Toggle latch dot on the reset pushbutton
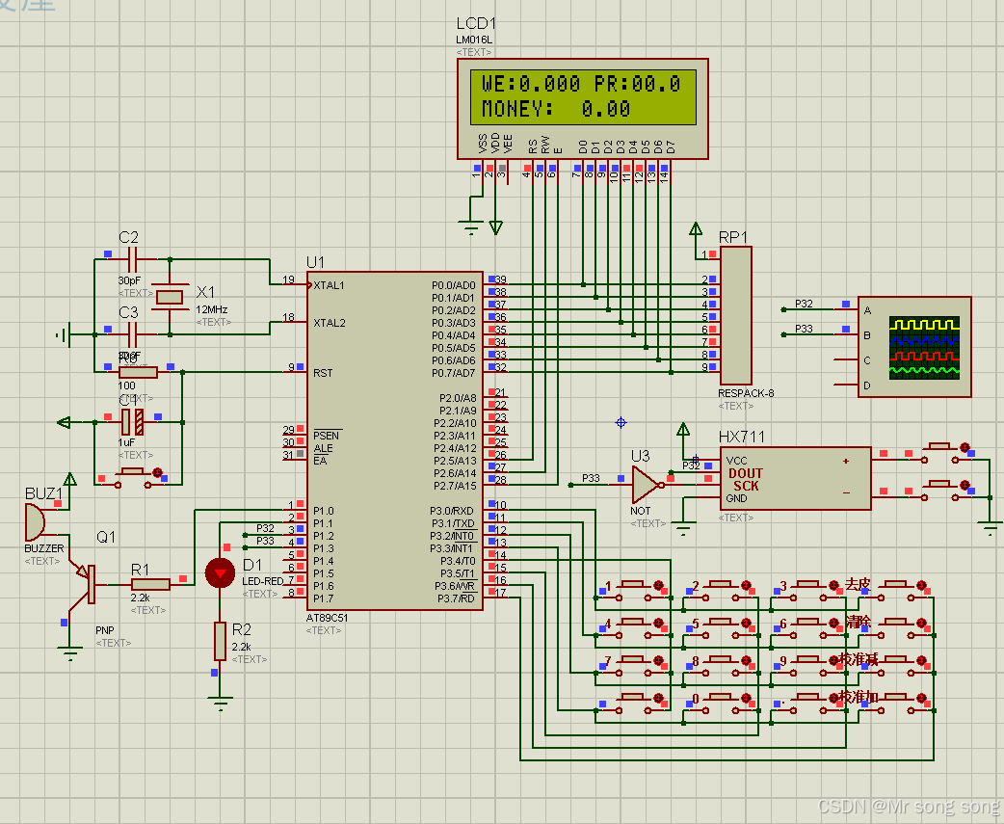This screenshot has width=1004, height=824. (157, 473)
